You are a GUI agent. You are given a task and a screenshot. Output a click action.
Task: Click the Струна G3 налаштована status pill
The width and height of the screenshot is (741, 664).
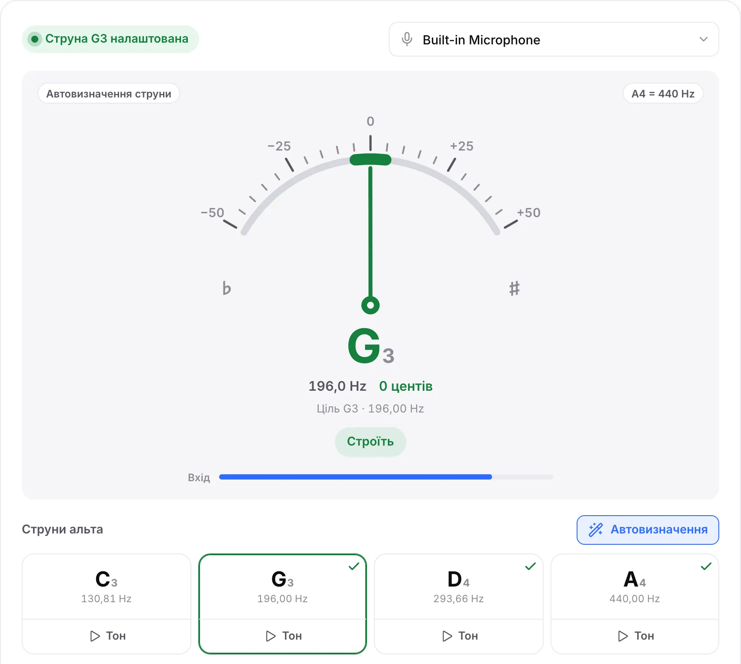click(110, 39)
